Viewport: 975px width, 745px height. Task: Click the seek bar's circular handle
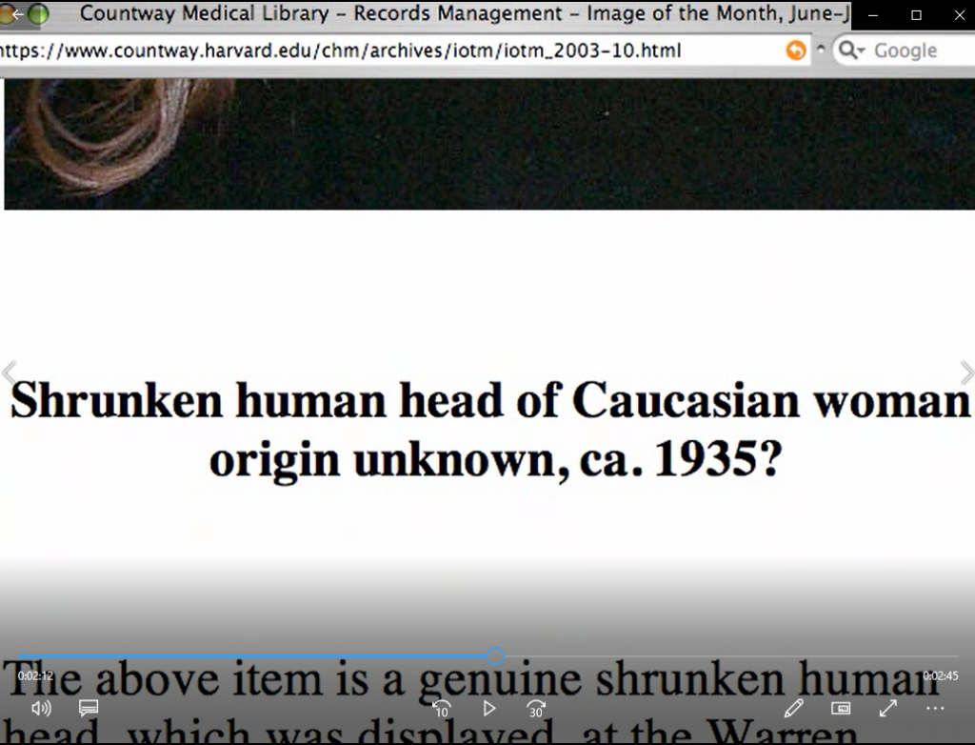pos(495,656)
